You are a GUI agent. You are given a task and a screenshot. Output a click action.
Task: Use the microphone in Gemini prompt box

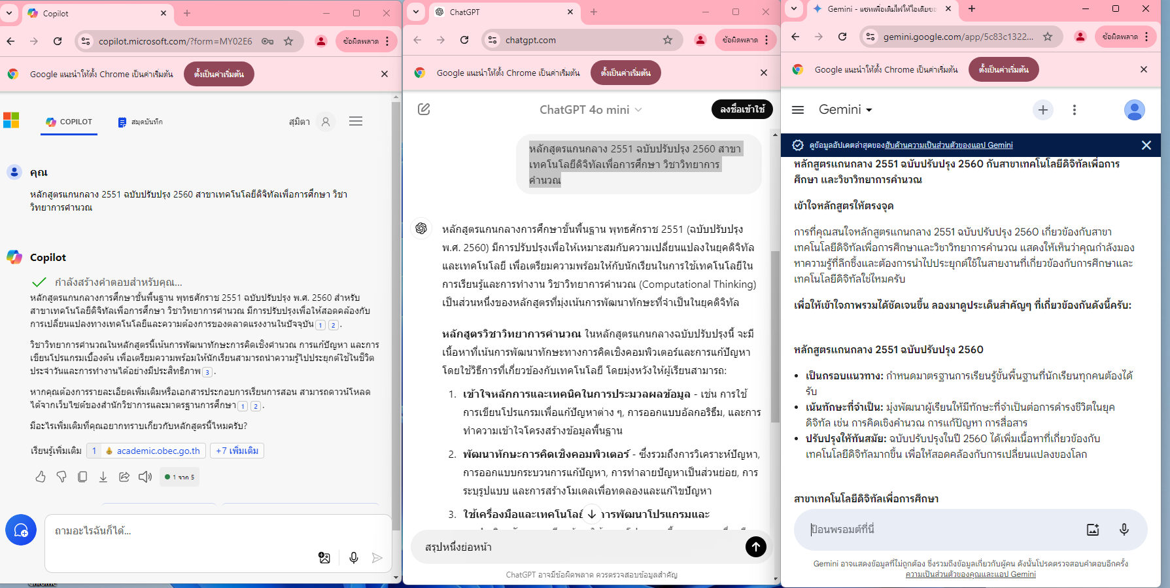[1124, 530]
